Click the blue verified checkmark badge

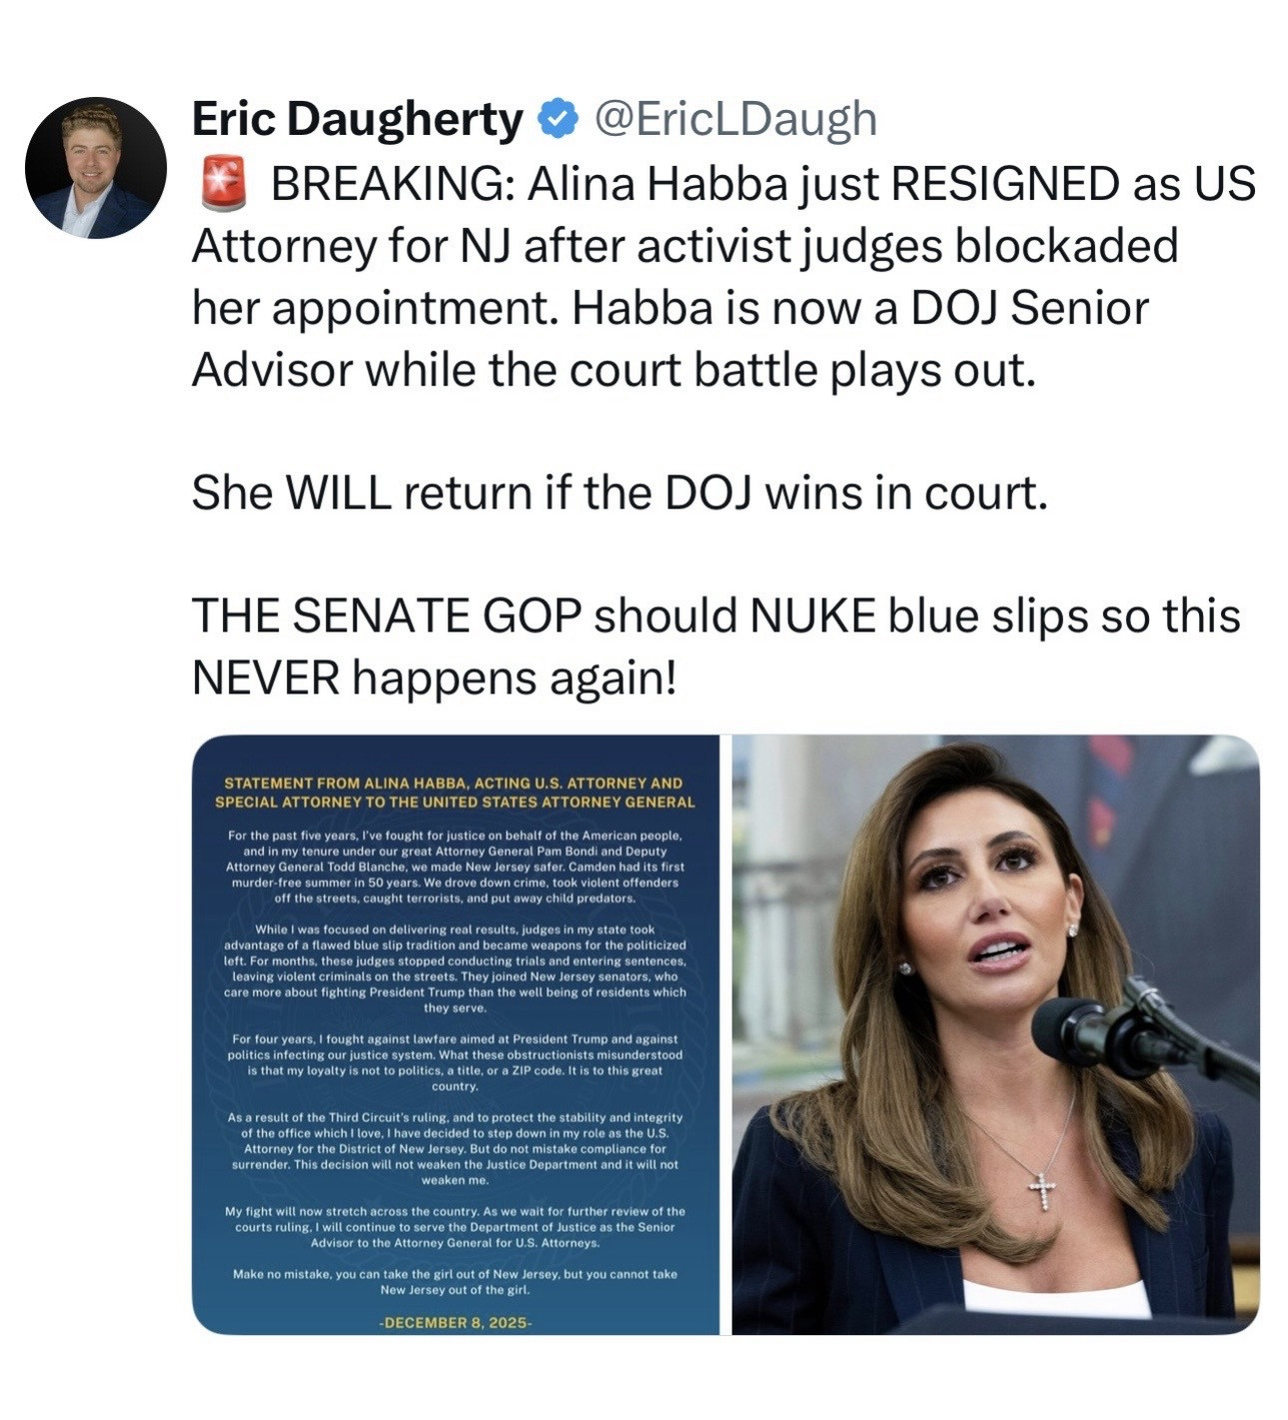tap(558, 120)
